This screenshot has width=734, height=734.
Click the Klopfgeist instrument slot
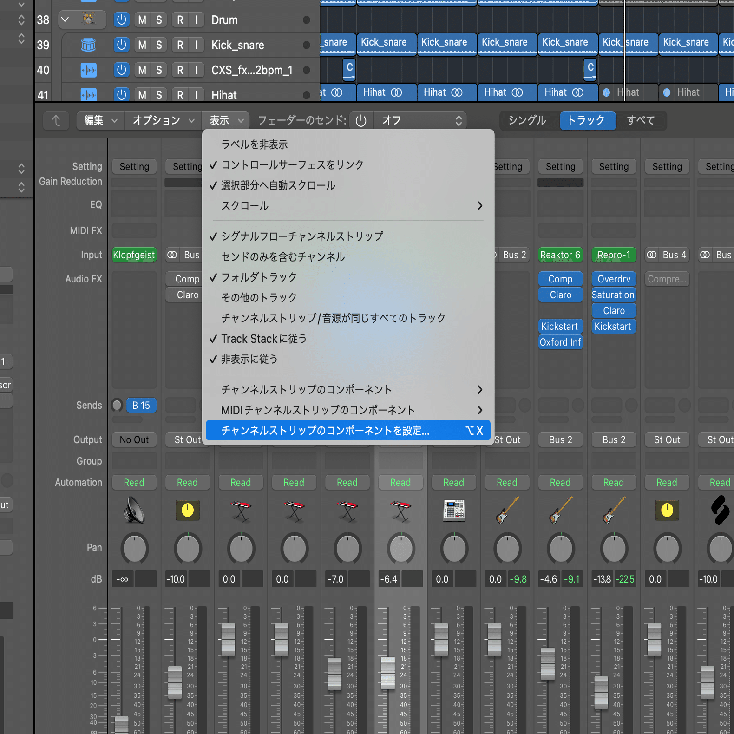(x=134, y=255)
